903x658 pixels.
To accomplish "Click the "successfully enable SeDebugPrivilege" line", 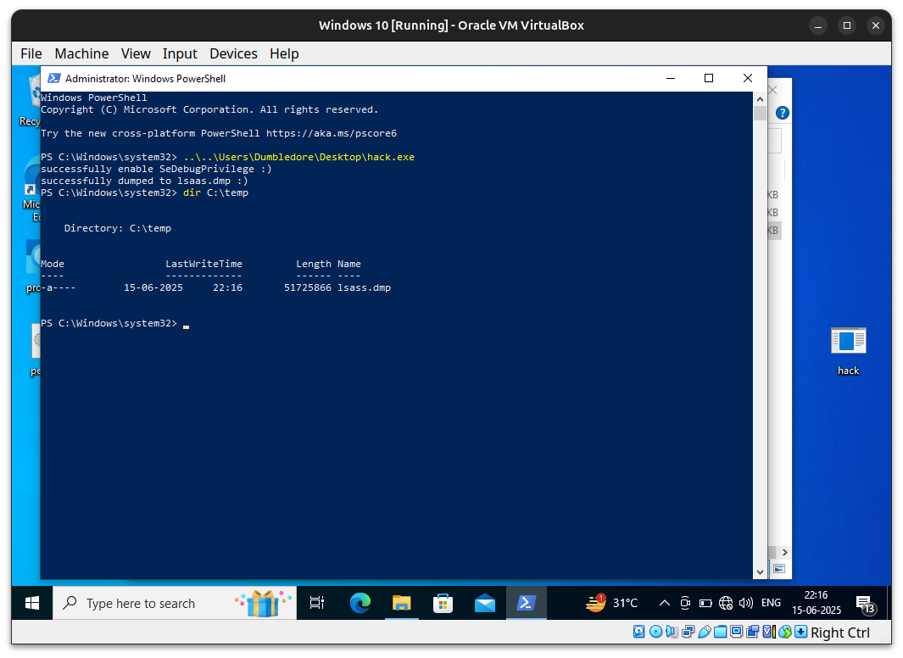I will pos(156,170).
